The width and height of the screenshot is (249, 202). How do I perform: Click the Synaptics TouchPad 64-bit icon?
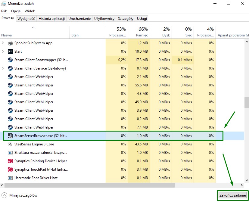coord(10,169)
